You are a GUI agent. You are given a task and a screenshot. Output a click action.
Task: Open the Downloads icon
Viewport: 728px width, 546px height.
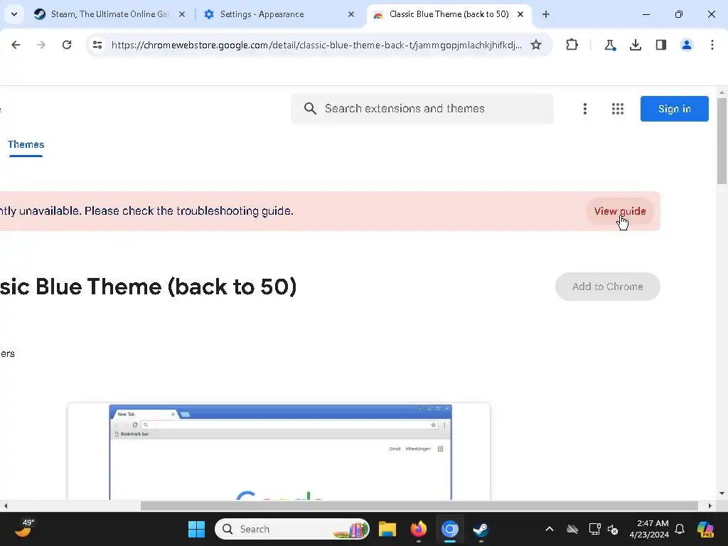[x=636, y=45]
